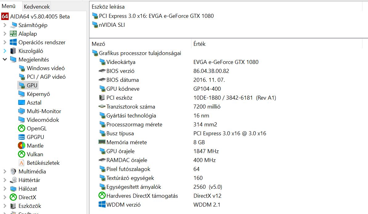Click the RAMDAC órajele value 400 MHz
The image size is (368, 214).
coord(205,160)
